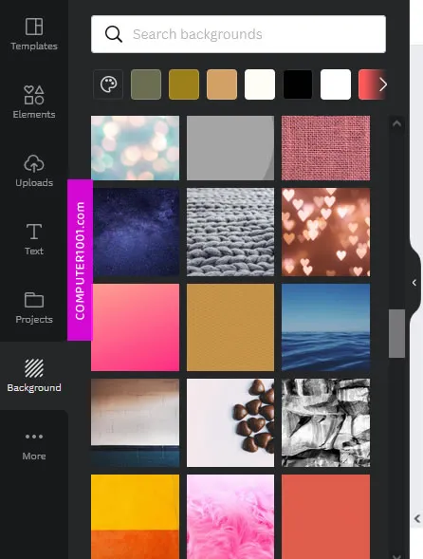Show more color swatches with right chevron

(x=383, y=84)
